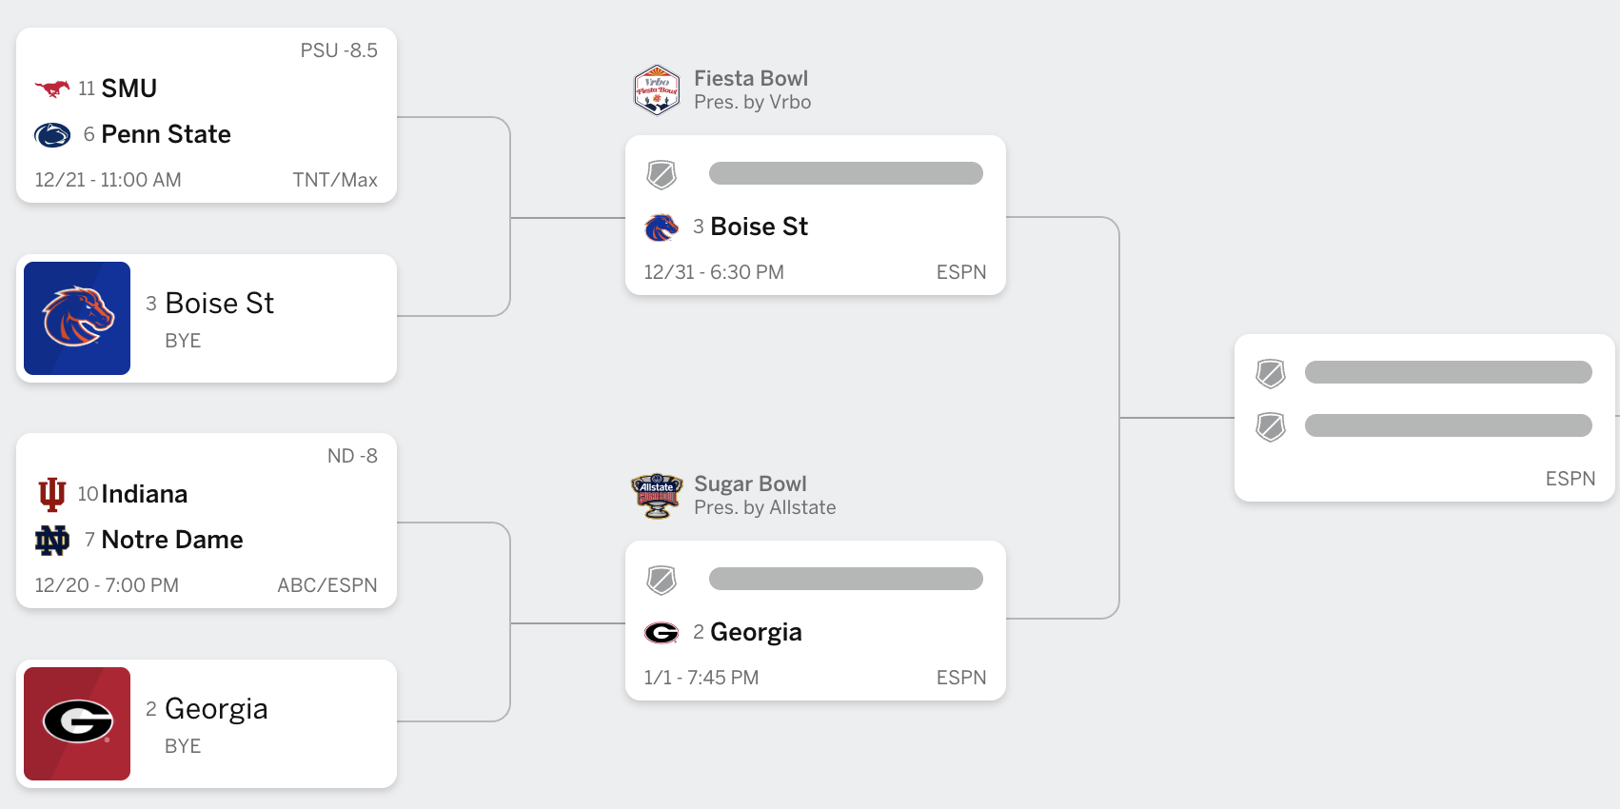
Task: Click placeholder shield in Fiesta Bowl card
Action: 662,174
